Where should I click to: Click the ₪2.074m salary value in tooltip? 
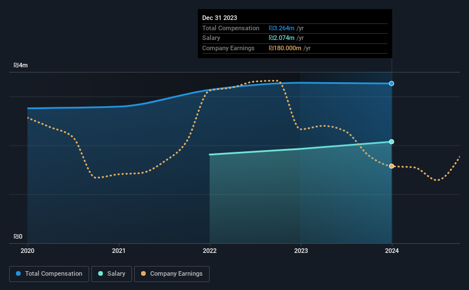(x=282, y=38)
